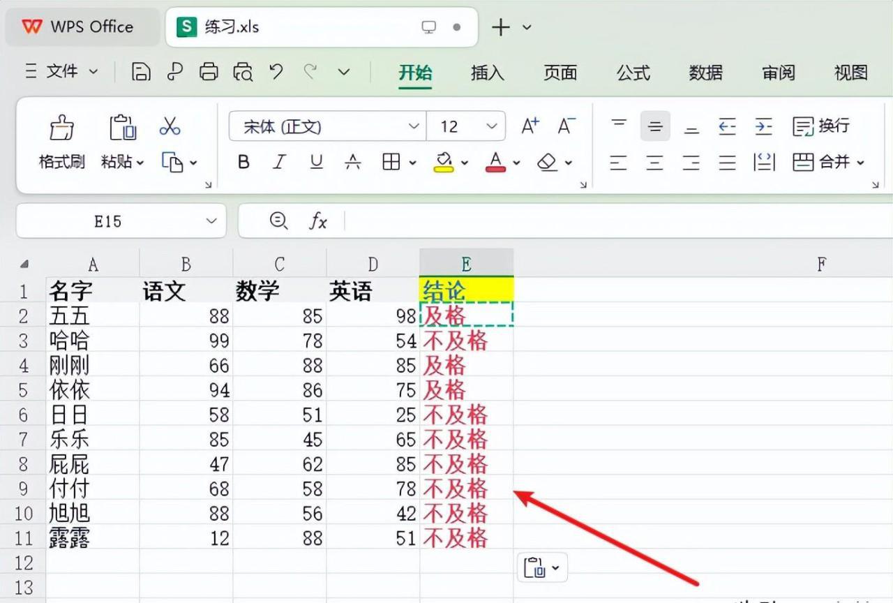Align text to bottom

[691, 128]
